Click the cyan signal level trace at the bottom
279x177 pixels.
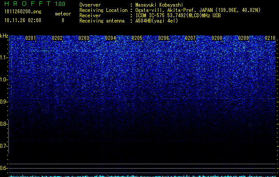click(x=142, y=176)
